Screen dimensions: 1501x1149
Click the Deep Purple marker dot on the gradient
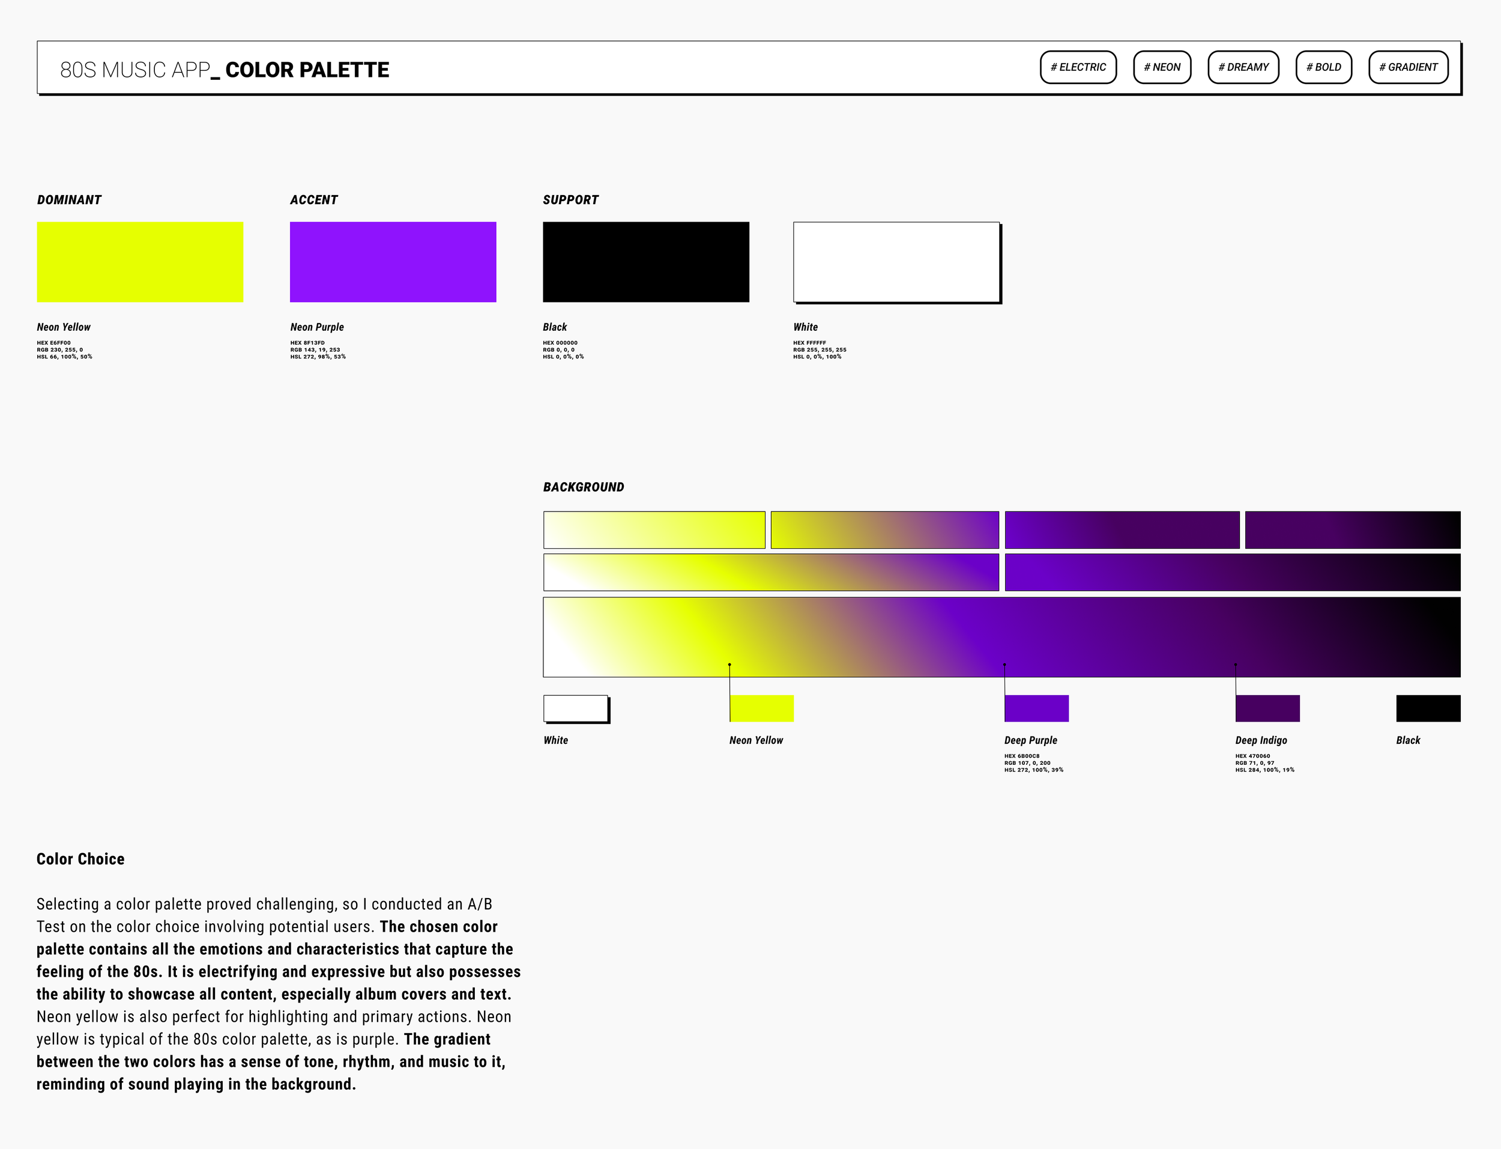pos(1004,664)
